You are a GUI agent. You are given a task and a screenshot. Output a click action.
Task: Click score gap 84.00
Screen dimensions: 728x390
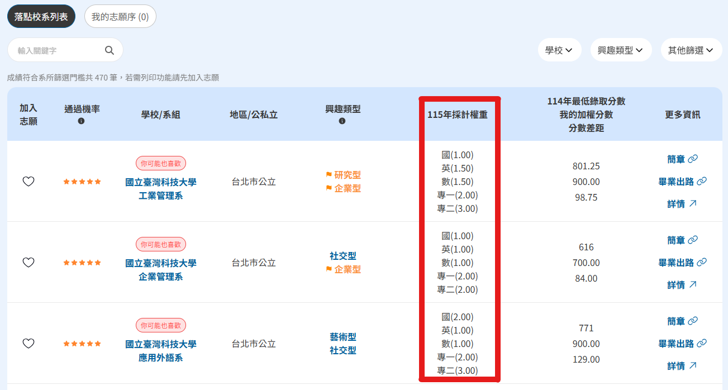[x=586, y=278]
